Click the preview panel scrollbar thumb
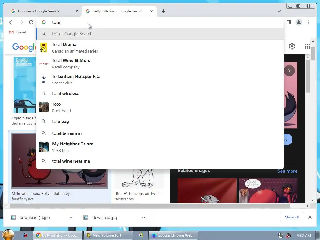Viewport: 320px width, 240px height. coord(307,76)
